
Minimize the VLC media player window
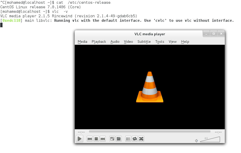click(206, 34)
